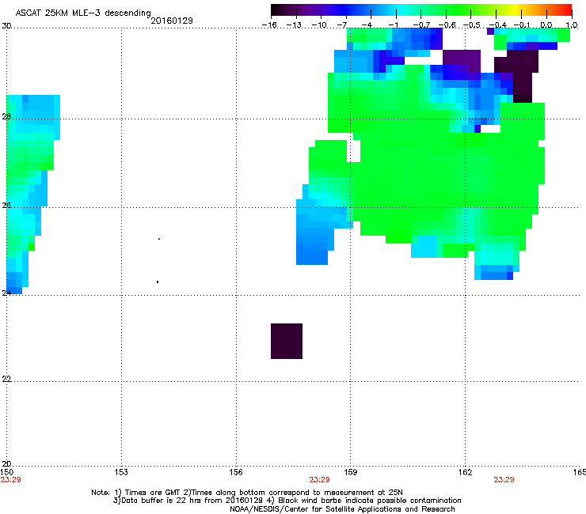The width and height of the screenshot is (586, 514).
Task: Click the colorbar tick label '-0.4'
Action: (x=498, y=25)
